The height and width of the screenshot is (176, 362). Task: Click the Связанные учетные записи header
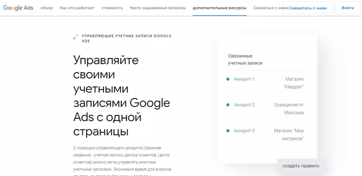[x=245, y=60]
